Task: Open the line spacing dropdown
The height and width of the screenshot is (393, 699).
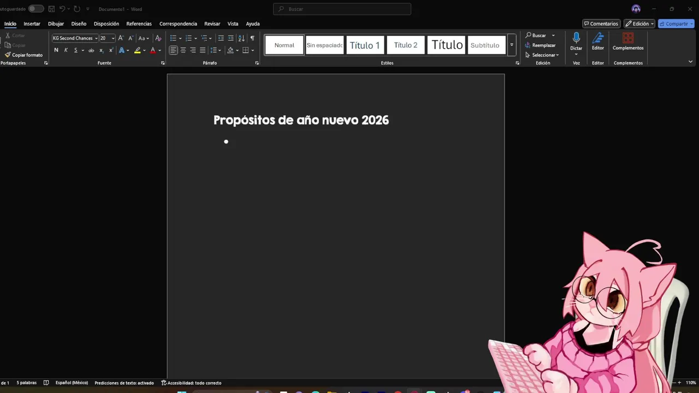Action: pos(215,50)
